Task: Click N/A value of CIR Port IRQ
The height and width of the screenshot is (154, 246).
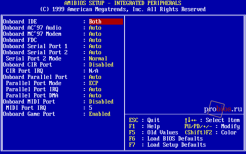Action: [x=93, y=71]
